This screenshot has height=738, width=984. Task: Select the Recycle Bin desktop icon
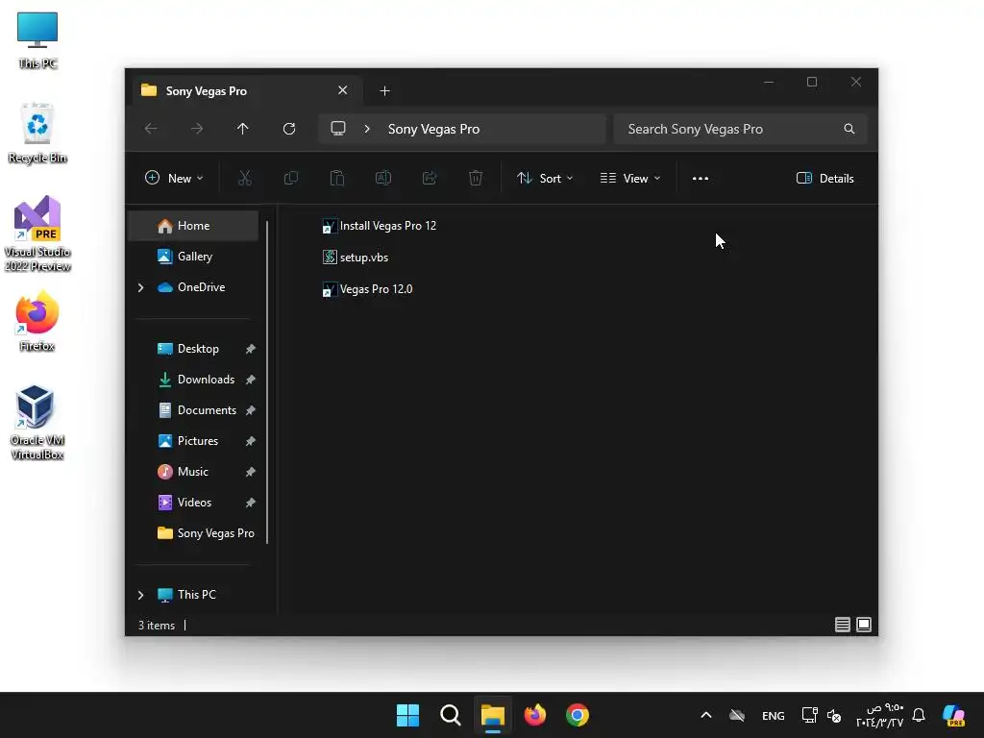point(37,133)
